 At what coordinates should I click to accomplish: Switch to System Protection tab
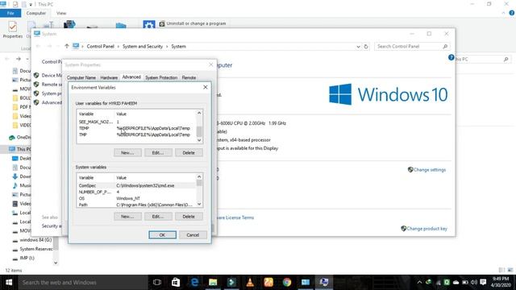tap(161, 77)
